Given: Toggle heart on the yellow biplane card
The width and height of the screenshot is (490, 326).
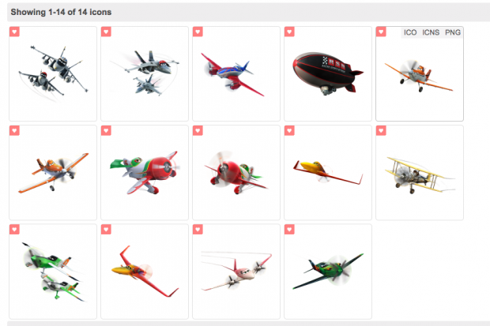Looking at the screenshot, I should point(381,130).
